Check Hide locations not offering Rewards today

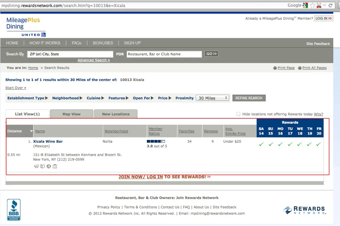coord(238,114)
